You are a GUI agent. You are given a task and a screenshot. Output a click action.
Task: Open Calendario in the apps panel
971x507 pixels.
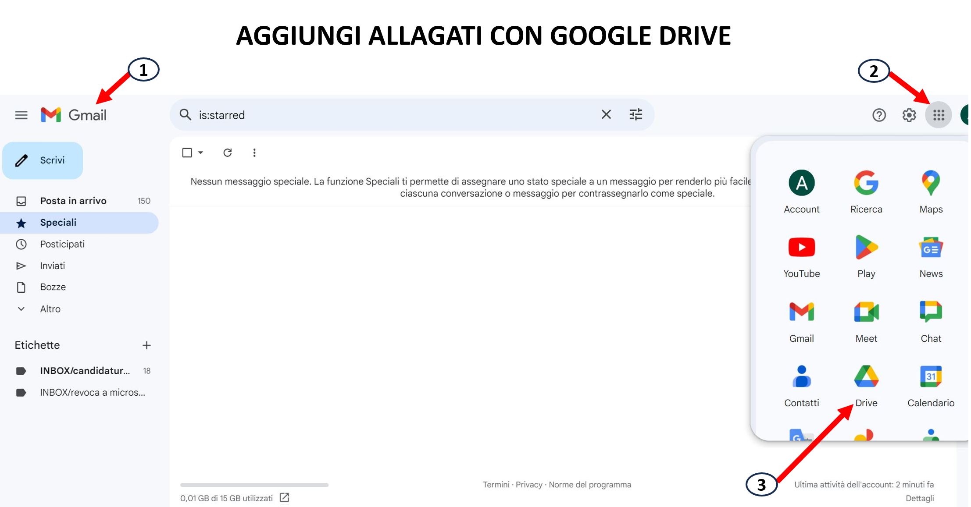tap(931, 386)
